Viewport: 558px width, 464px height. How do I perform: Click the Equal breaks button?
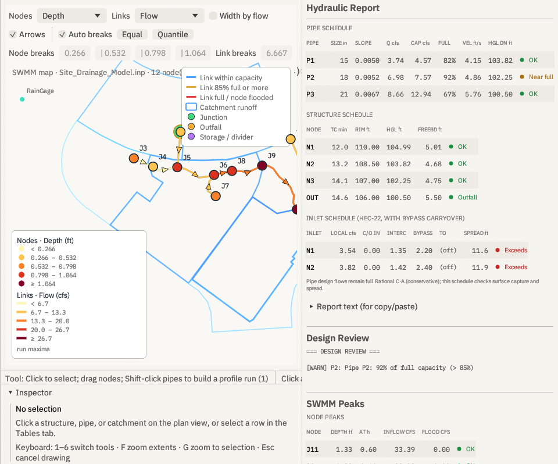point(132,34)
